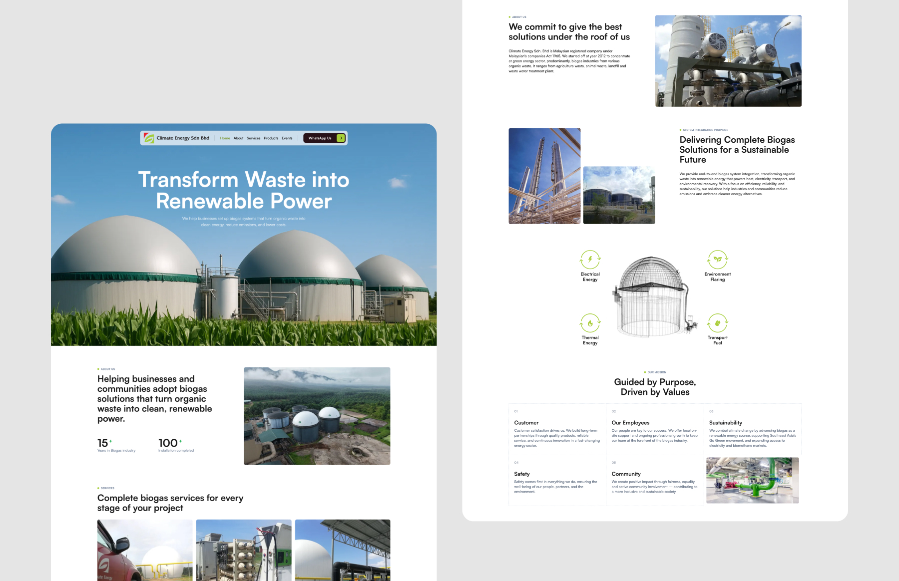Open the About nav item

238,138
